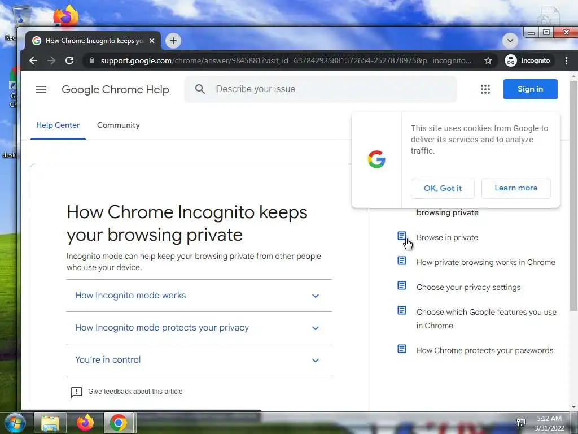Screen dimensions: 578x434
Task: Click the search magnifier icon
Action: [x=200, y=89]
